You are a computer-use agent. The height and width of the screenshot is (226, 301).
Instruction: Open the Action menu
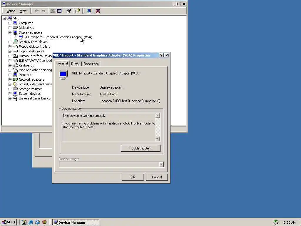pyautogui.click(x=11, y=11)
